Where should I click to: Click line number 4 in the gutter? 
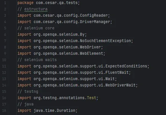tap(5, 22)
